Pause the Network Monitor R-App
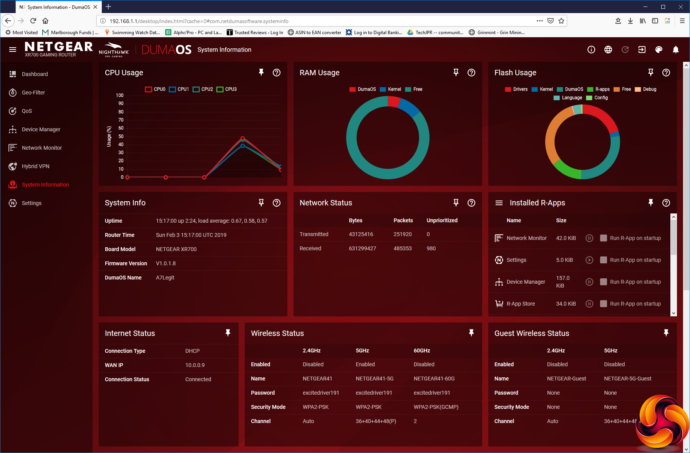The image size is (690, 453). (x=589, y=238)
